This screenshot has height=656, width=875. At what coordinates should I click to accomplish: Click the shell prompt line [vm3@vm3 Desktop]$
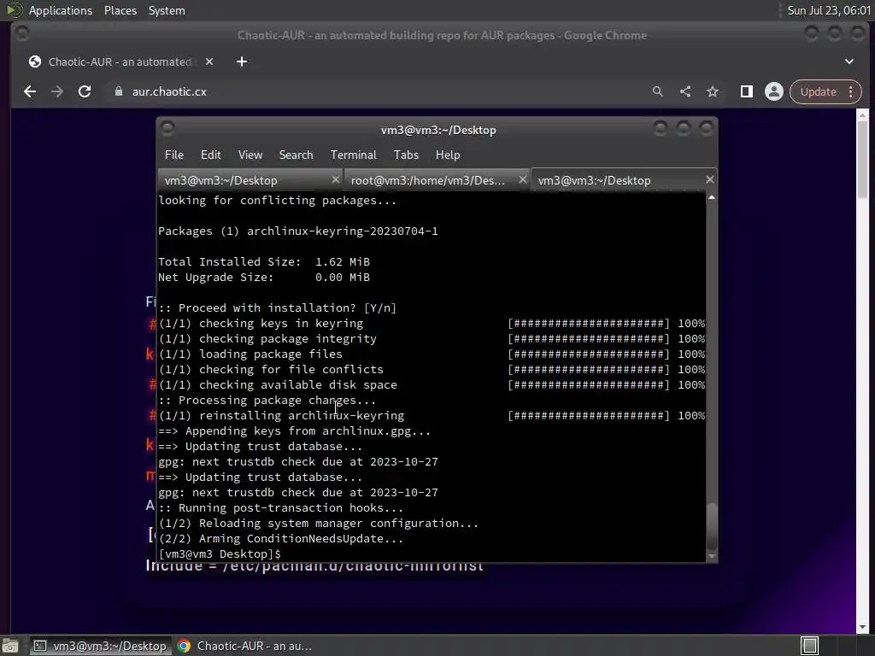coord(220,553)
